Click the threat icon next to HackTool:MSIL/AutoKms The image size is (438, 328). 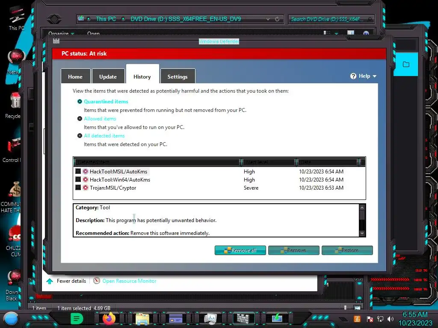pos(86,171)
